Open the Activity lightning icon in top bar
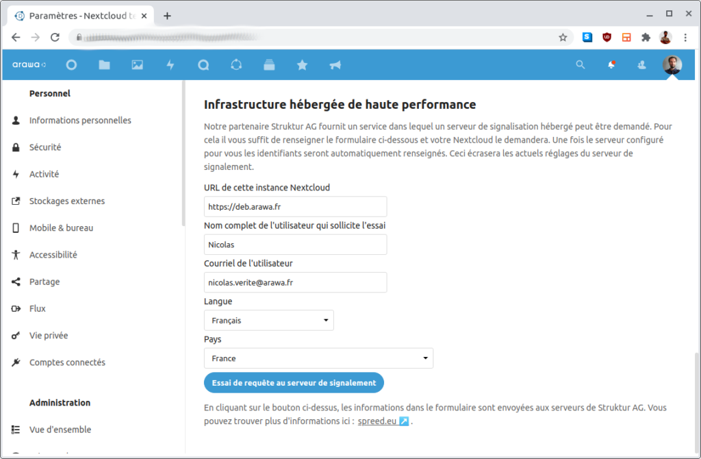This screenshot has width=701, height=459. tap(170, 65)
